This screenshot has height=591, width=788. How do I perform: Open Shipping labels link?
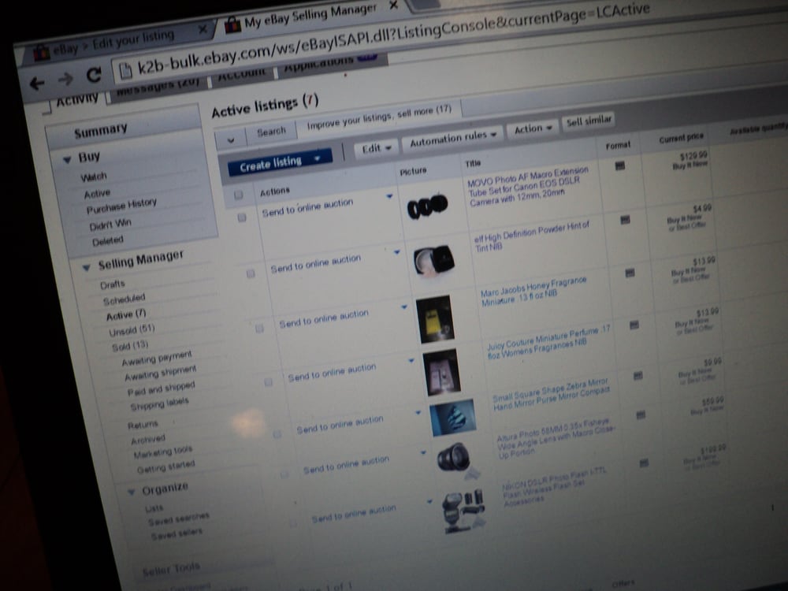(x=159, y=403)
